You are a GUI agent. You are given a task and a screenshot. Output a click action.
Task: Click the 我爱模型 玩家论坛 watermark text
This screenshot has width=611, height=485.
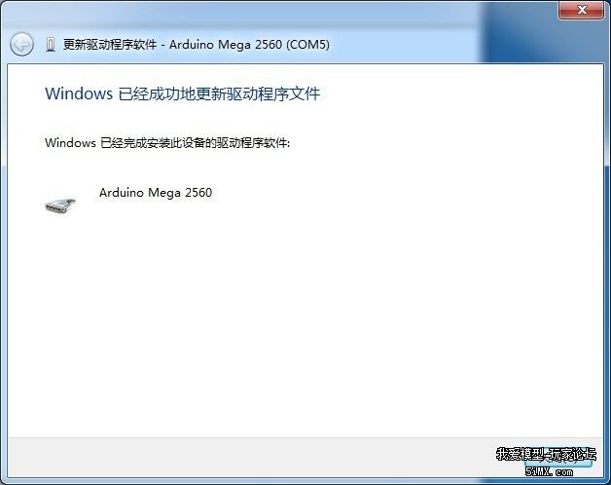click(547, 454)
